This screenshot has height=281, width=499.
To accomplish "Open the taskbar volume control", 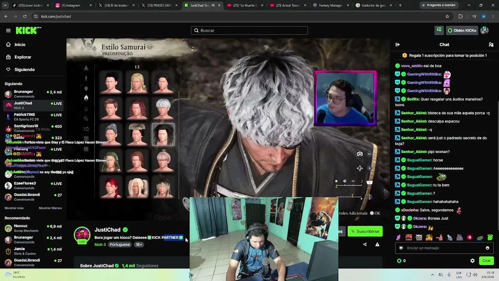I will coord(475,275).
